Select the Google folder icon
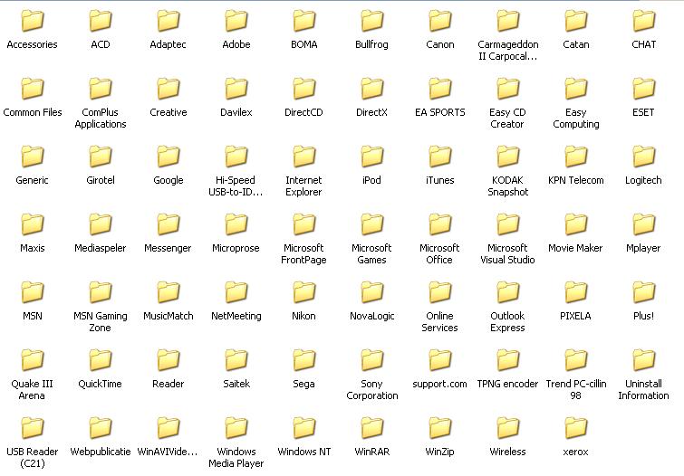The image size is (684, 476). point(169,157)
